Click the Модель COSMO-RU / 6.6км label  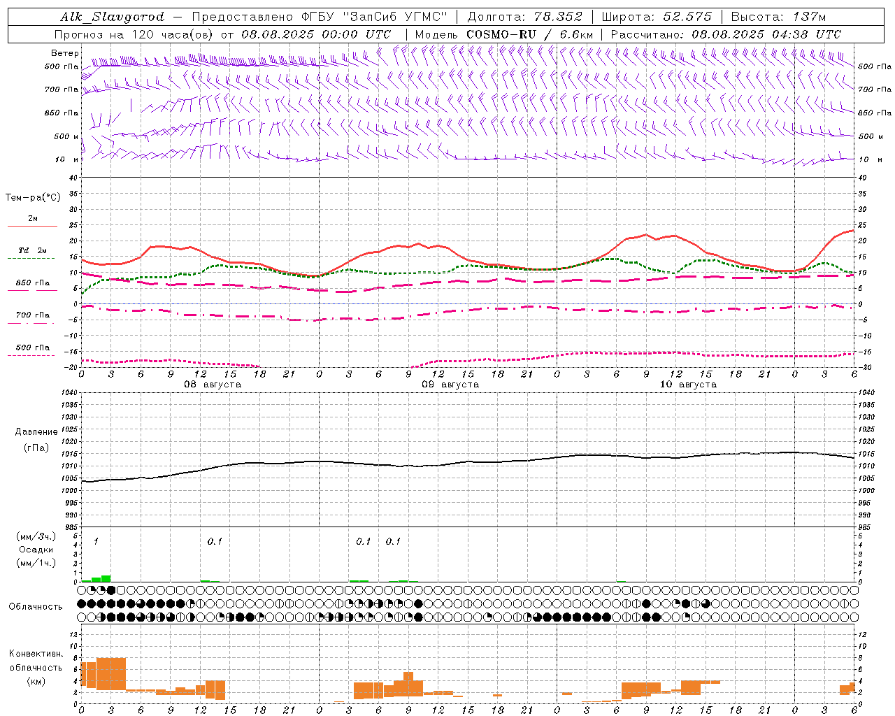point(504,34)
